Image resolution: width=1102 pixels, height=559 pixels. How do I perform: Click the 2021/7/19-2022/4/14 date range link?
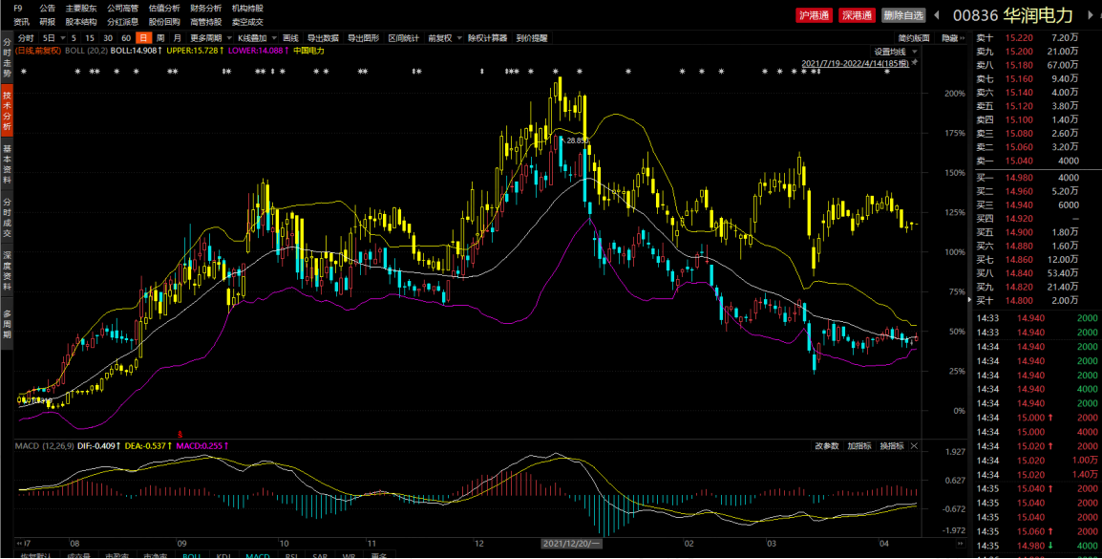point(856,63)
